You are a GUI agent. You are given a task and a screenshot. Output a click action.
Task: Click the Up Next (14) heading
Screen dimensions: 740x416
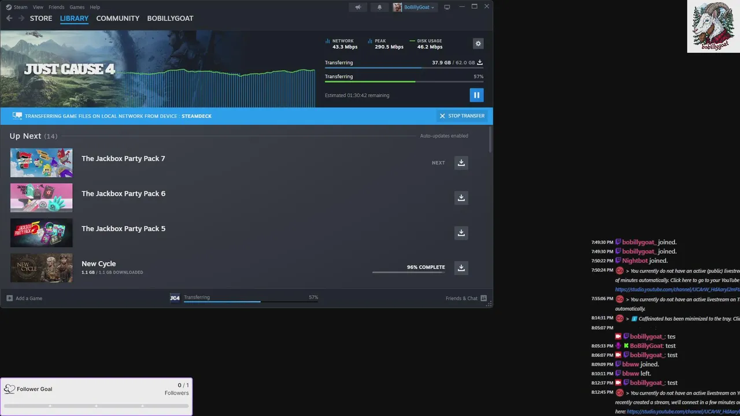(x=34, y=136)
